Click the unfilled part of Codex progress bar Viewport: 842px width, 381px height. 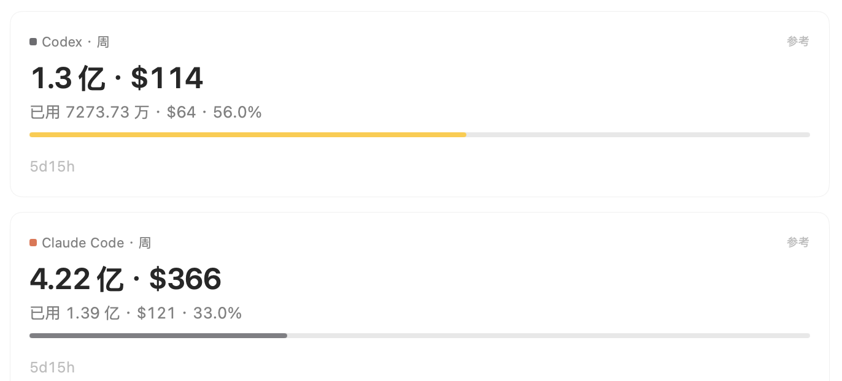tap(638, 135)
